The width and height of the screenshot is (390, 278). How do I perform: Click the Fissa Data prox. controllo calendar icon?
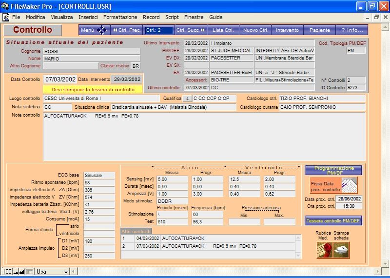349,185
